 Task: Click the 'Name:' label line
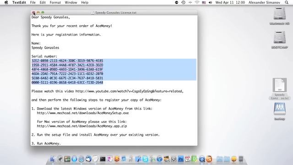coord(36,43)
